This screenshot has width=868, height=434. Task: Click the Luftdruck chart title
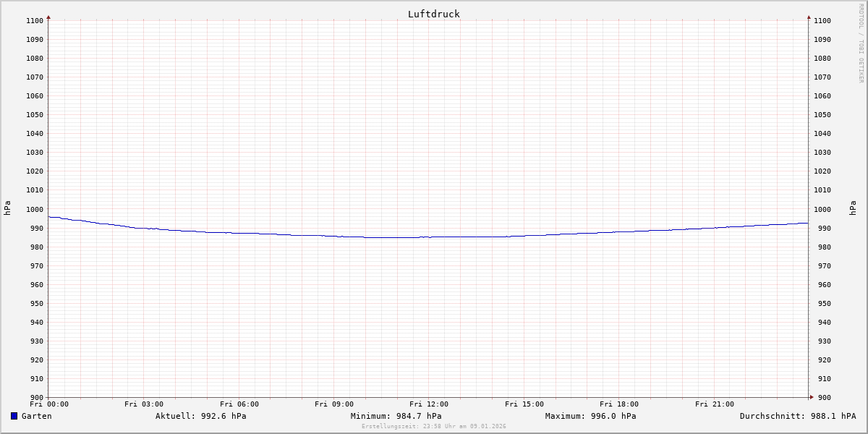coord(433,14)
